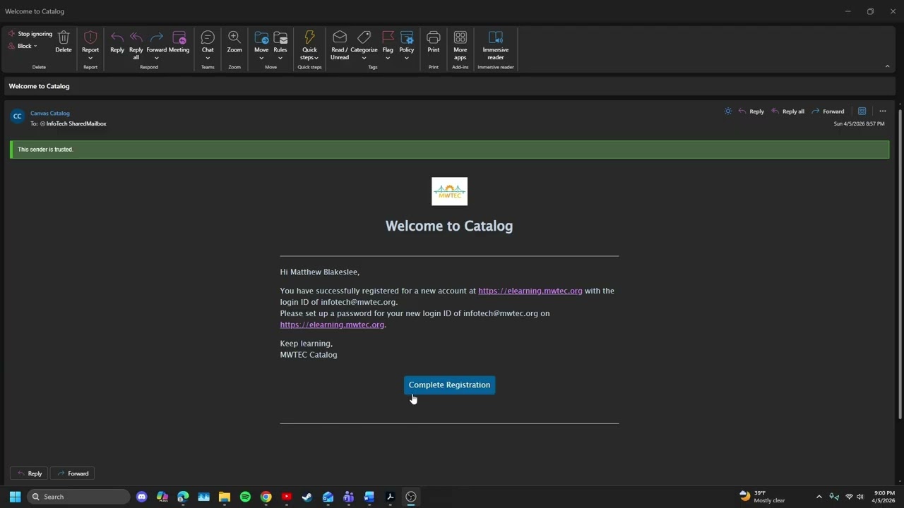This screenshot has height=508, width=904.
Task: Open Outlook from the taskbar
Action: point(328,497)
